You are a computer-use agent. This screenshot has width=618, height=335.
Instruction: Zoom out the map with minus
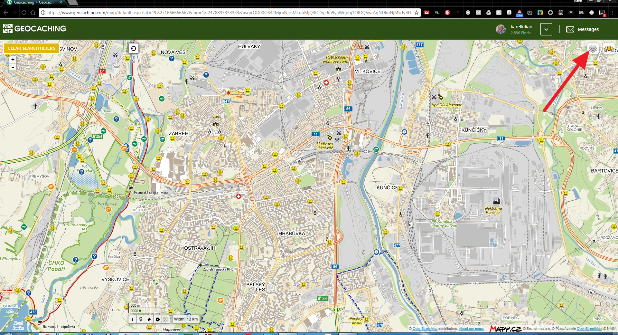click(x=13, y=67)
